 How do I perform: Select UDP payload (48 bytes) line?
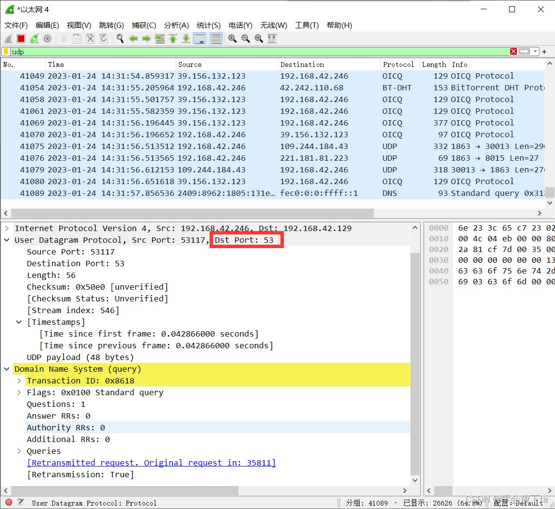tap(80, 357)
